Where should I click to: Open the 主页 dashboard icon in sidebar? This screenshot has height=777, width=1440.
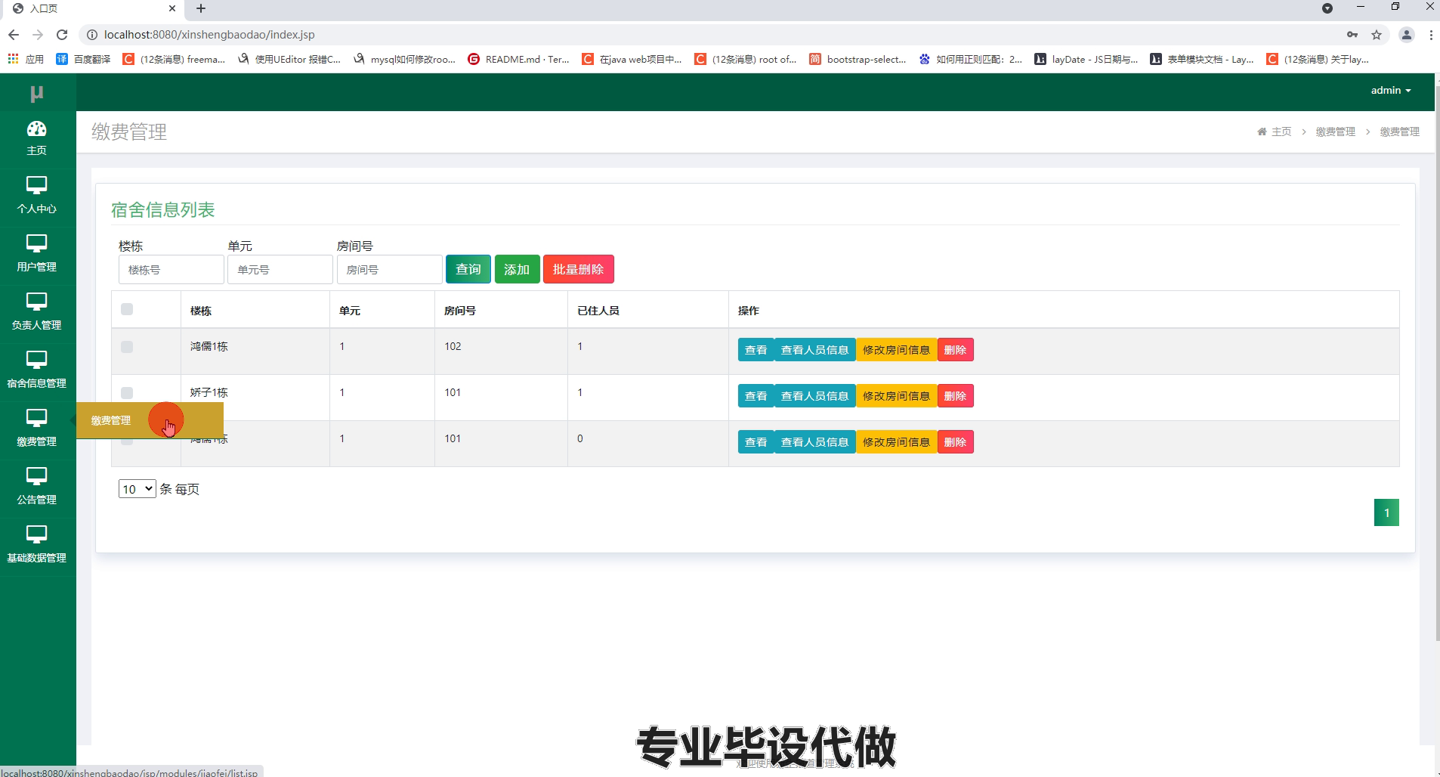tap(36, 129)
